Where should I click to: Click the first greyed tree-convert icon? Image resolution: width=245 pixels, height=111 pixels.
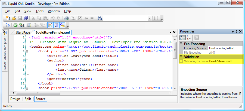click(x=37, y=25)
